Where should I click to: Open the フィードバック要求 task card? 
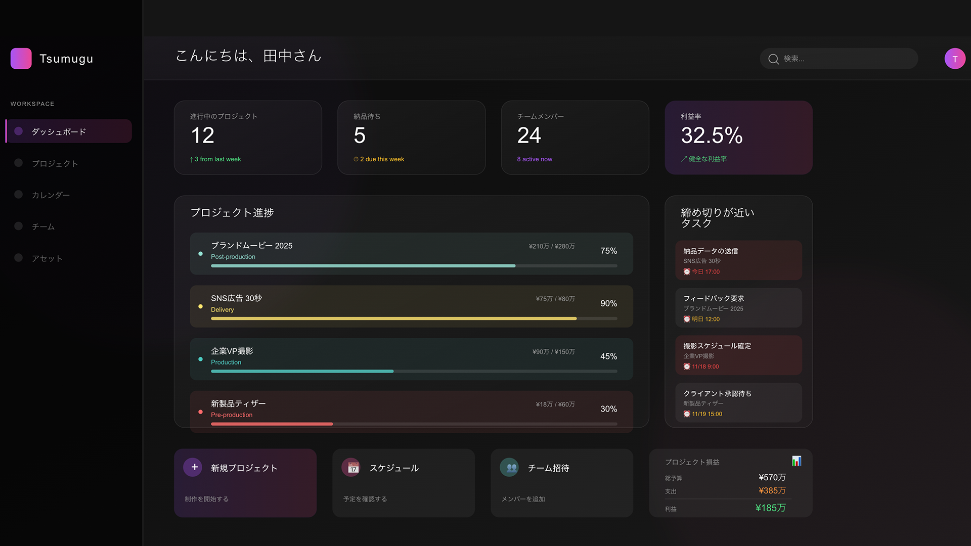(738, 307)
